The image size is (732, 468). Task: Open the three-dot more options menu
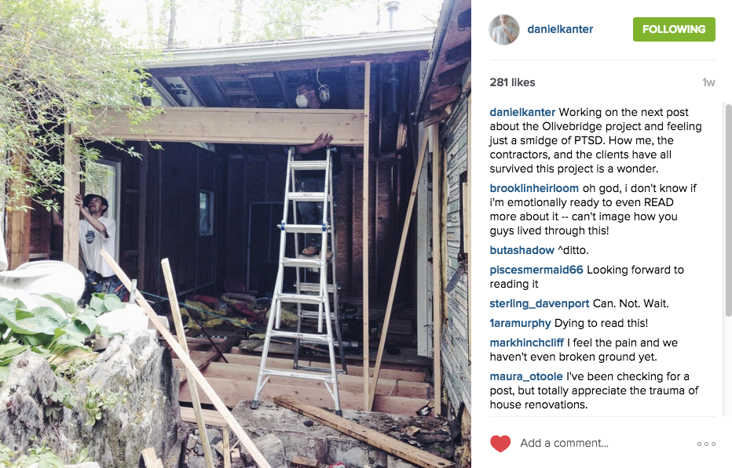click(x=706, y=444)
